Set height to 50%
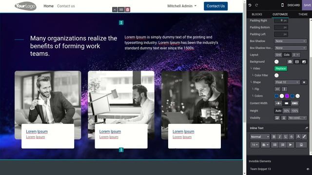The width and height of the screenshot is (312, 175). click(x=286, y=111)
